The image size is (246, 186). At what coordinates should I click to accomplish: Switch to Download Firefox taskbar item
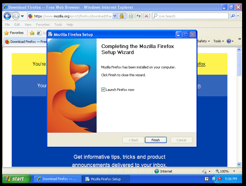pyautogui.click(x=58, y=179)
